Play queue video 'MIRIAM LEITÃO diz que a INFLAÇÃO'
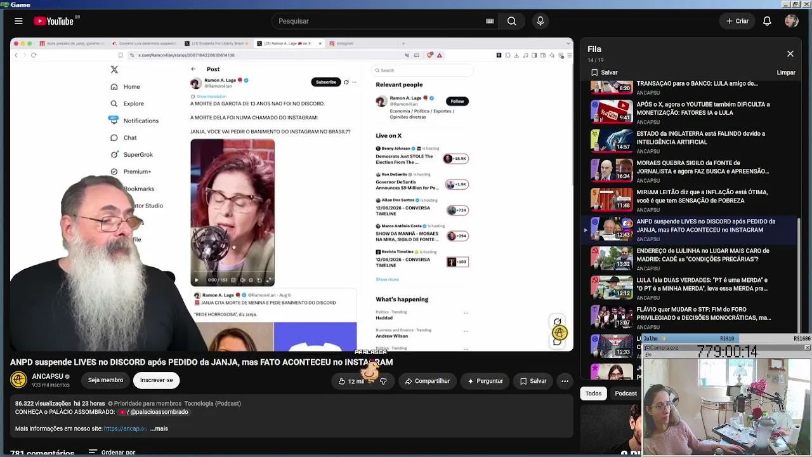The width and height of the screenshot is (812, 457). [691, 199]
